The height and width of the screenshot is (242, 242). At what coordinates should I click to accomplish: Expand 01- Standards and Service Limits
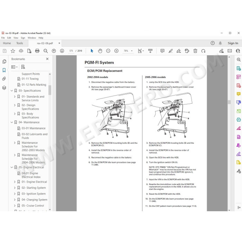click(15, 96)
